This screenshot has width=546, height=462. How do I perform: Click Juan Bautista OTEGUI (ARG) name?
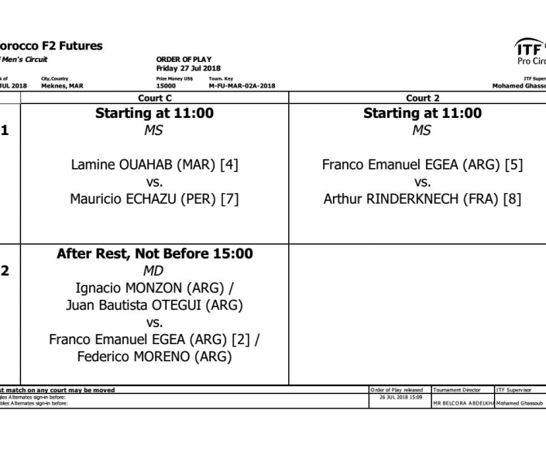[x=155, y=305]
